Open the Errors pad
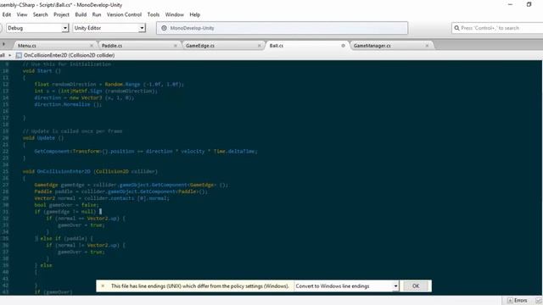Screen dimensions: 543x305 coord(518,301)
